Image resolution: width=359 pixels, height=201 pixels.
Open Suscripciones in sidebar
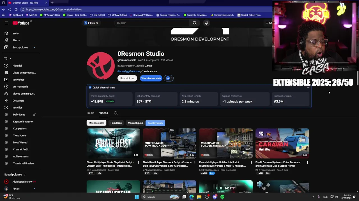click(x=20, y=47)
